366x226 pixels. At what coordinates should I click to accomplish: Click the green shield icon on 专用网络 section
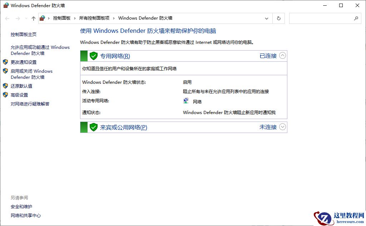pos(93,56)
